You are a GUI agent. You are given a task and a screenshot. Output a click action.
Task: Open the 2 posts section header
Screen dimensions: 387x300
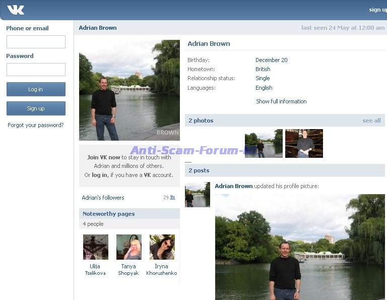point(199,170)
